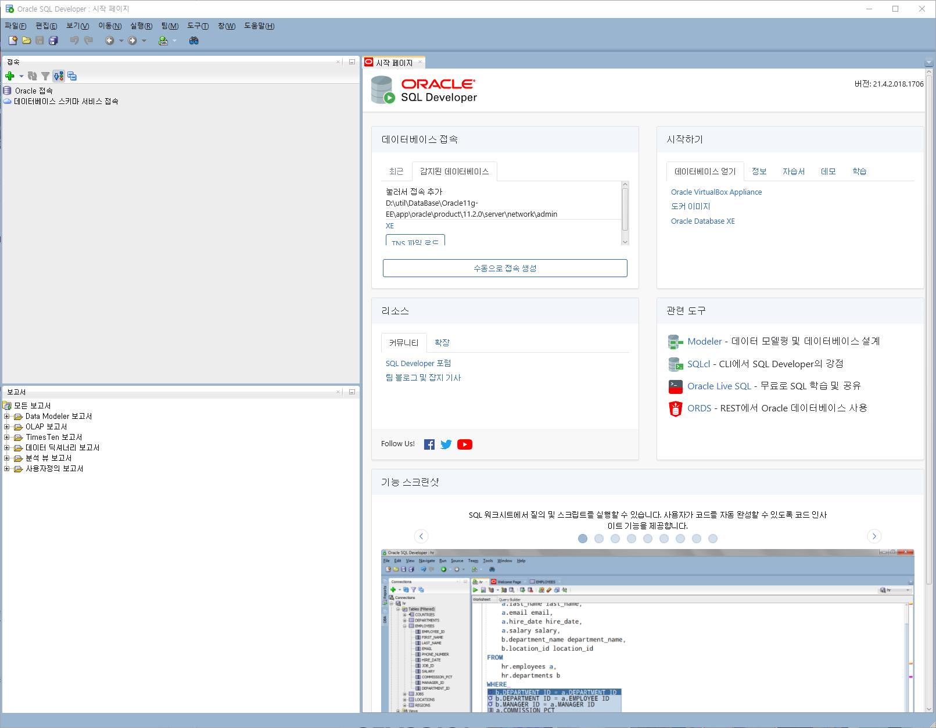The height and width of the screenshot is (728, 936).
Task: Click the Collapse All icon in 접속 panel
Action: pyautogui.click(x=72, y=76)
